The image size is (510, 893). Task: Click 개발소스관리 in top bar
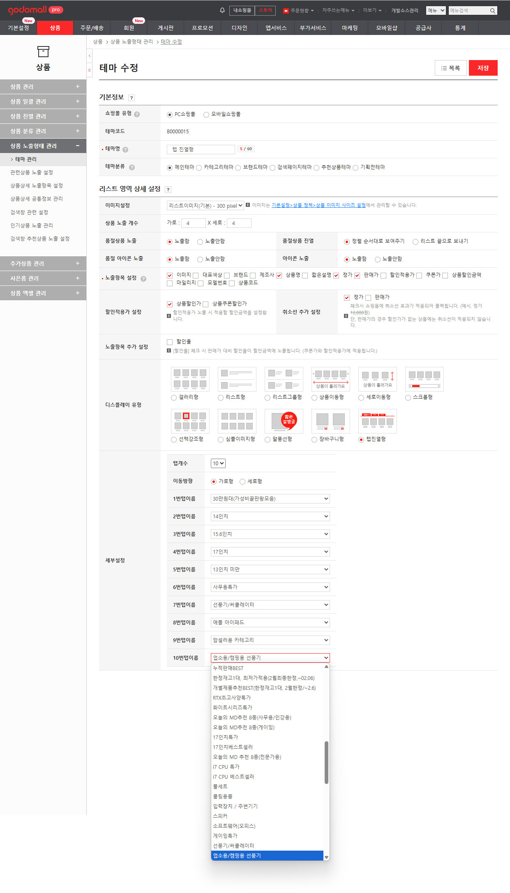tap(405, 11)
